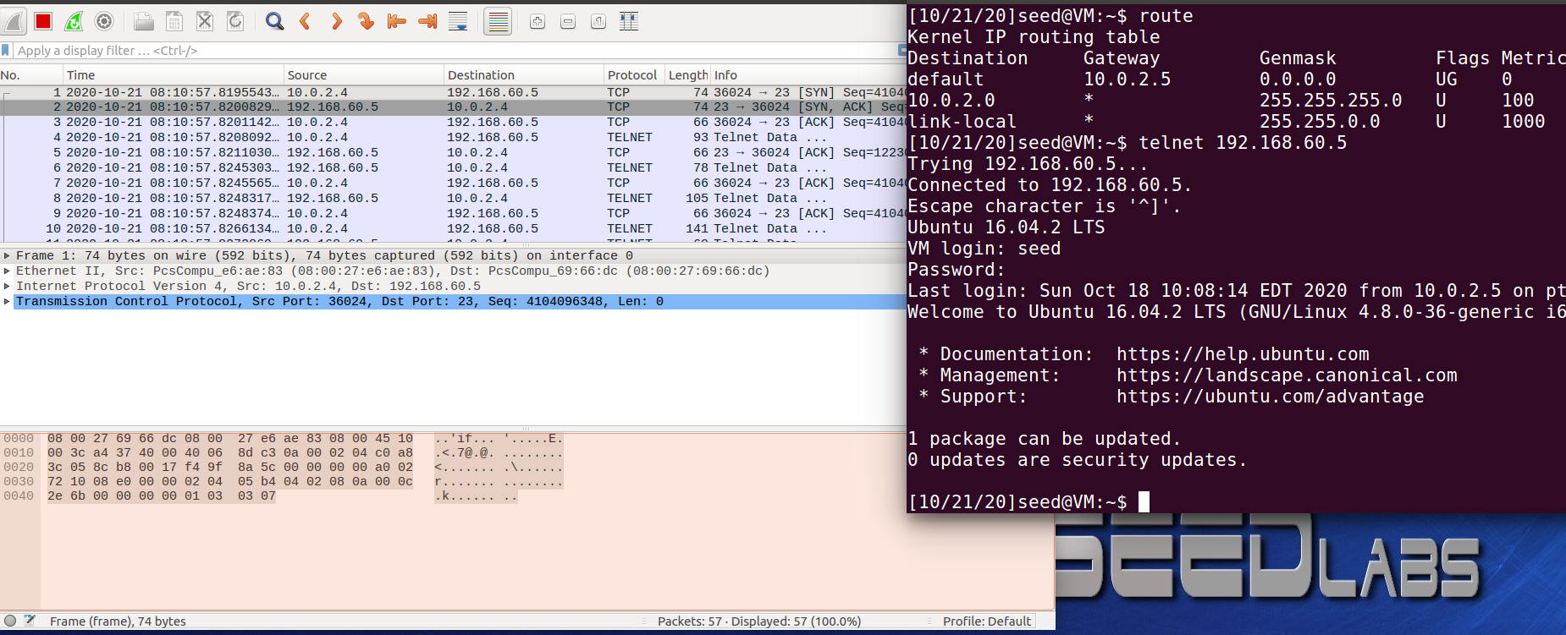Viewport: 1566px width, 635px height.
Task: Start capture with the shark fin icon
Action: pyautogui.click(x=14, y=21)
